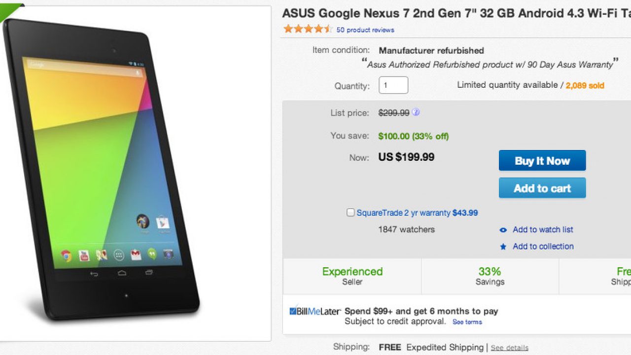This screenshot has width=631, height=355.
Task: Open shipping See details link
Action: [x=509, y=348]
